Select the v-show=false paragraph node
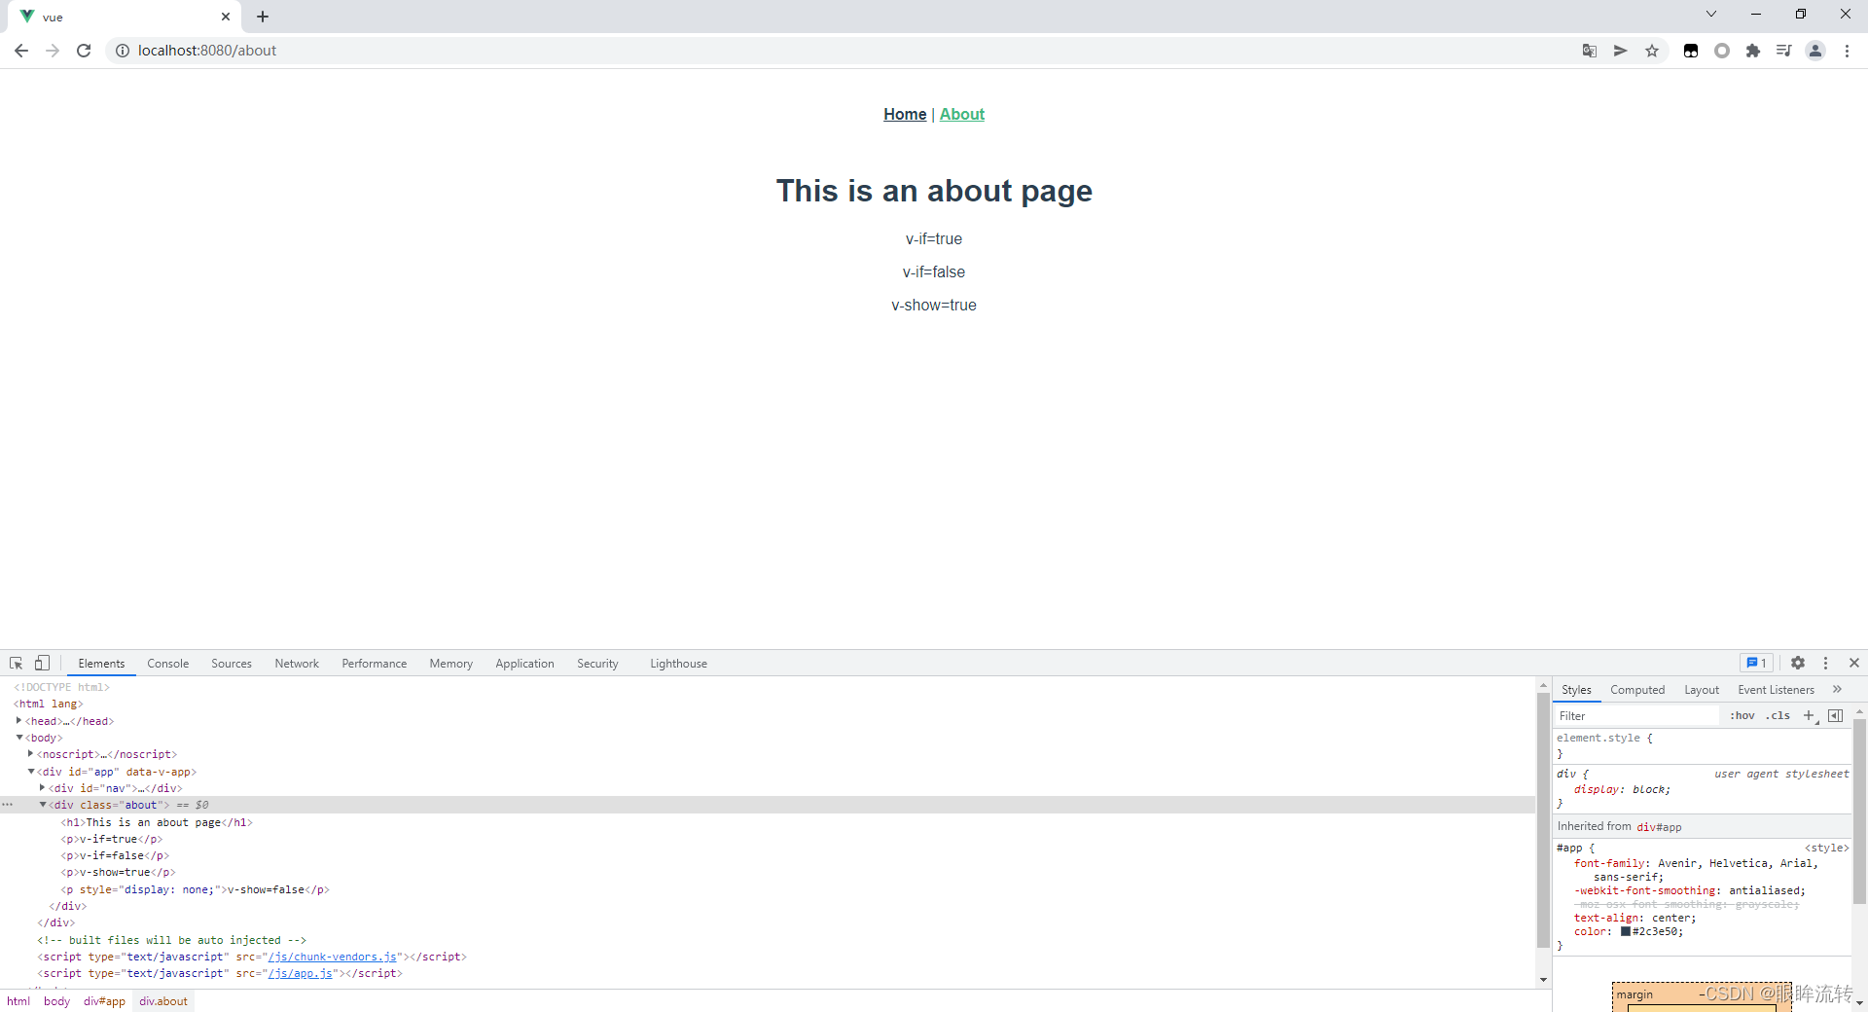This screenshot has height=1012, width=1868. click(x=196, y=889)
